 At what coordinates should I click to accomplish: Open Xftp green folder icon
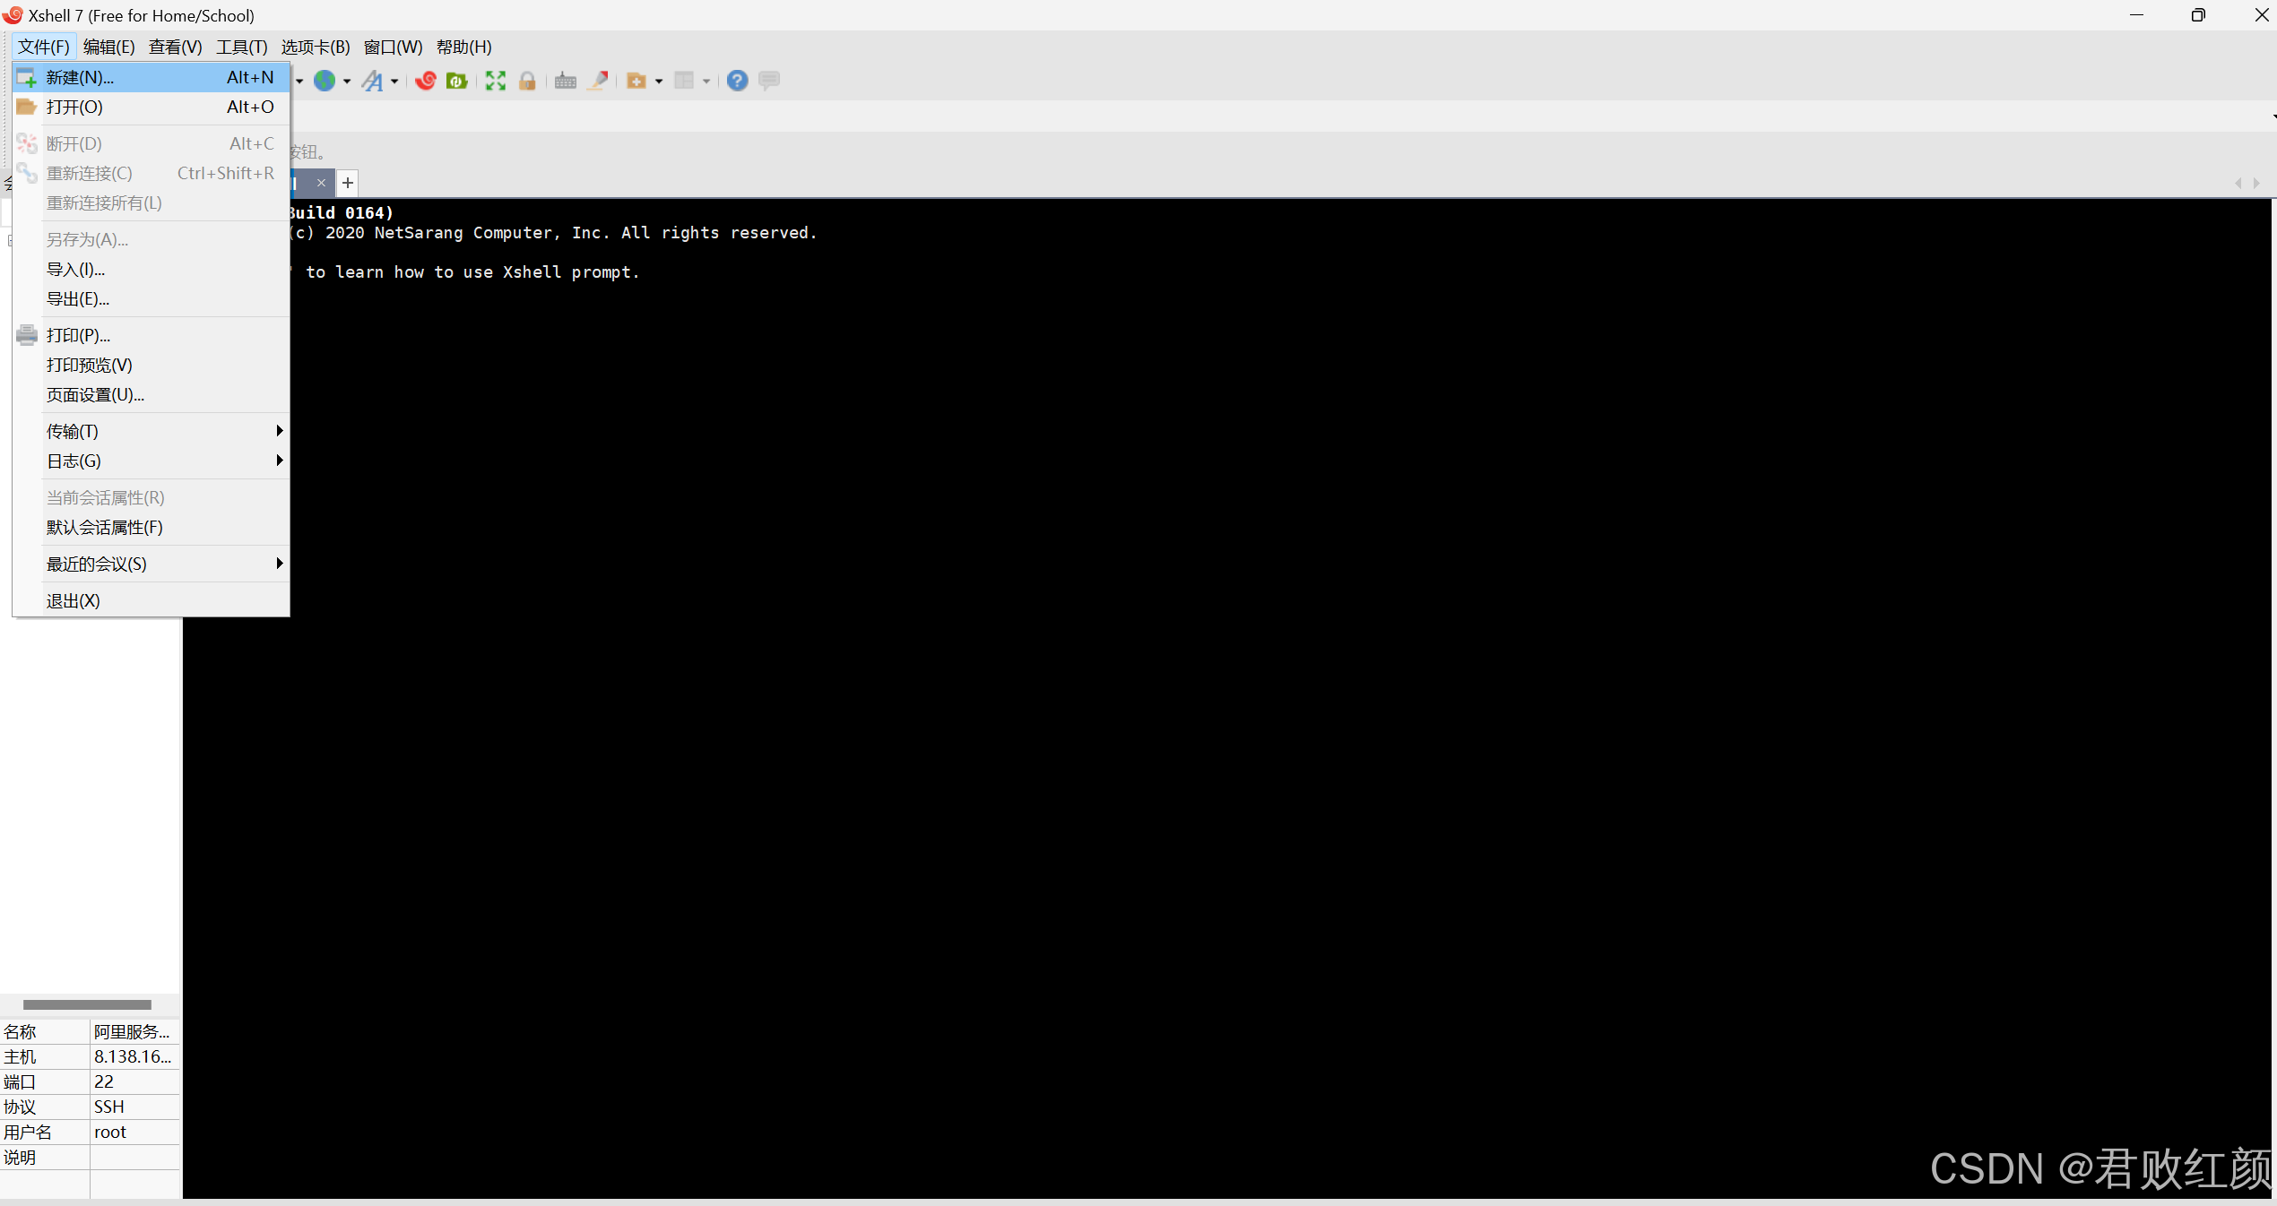coord(457,81)
